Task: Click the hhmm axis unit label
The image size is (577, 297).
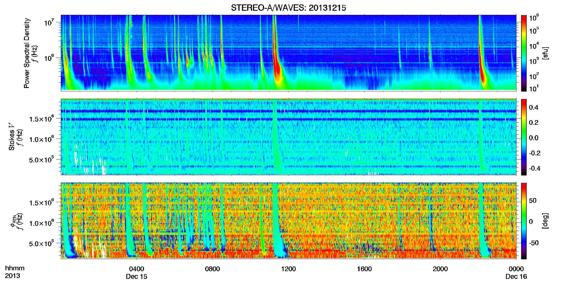Action: point(15,268)
